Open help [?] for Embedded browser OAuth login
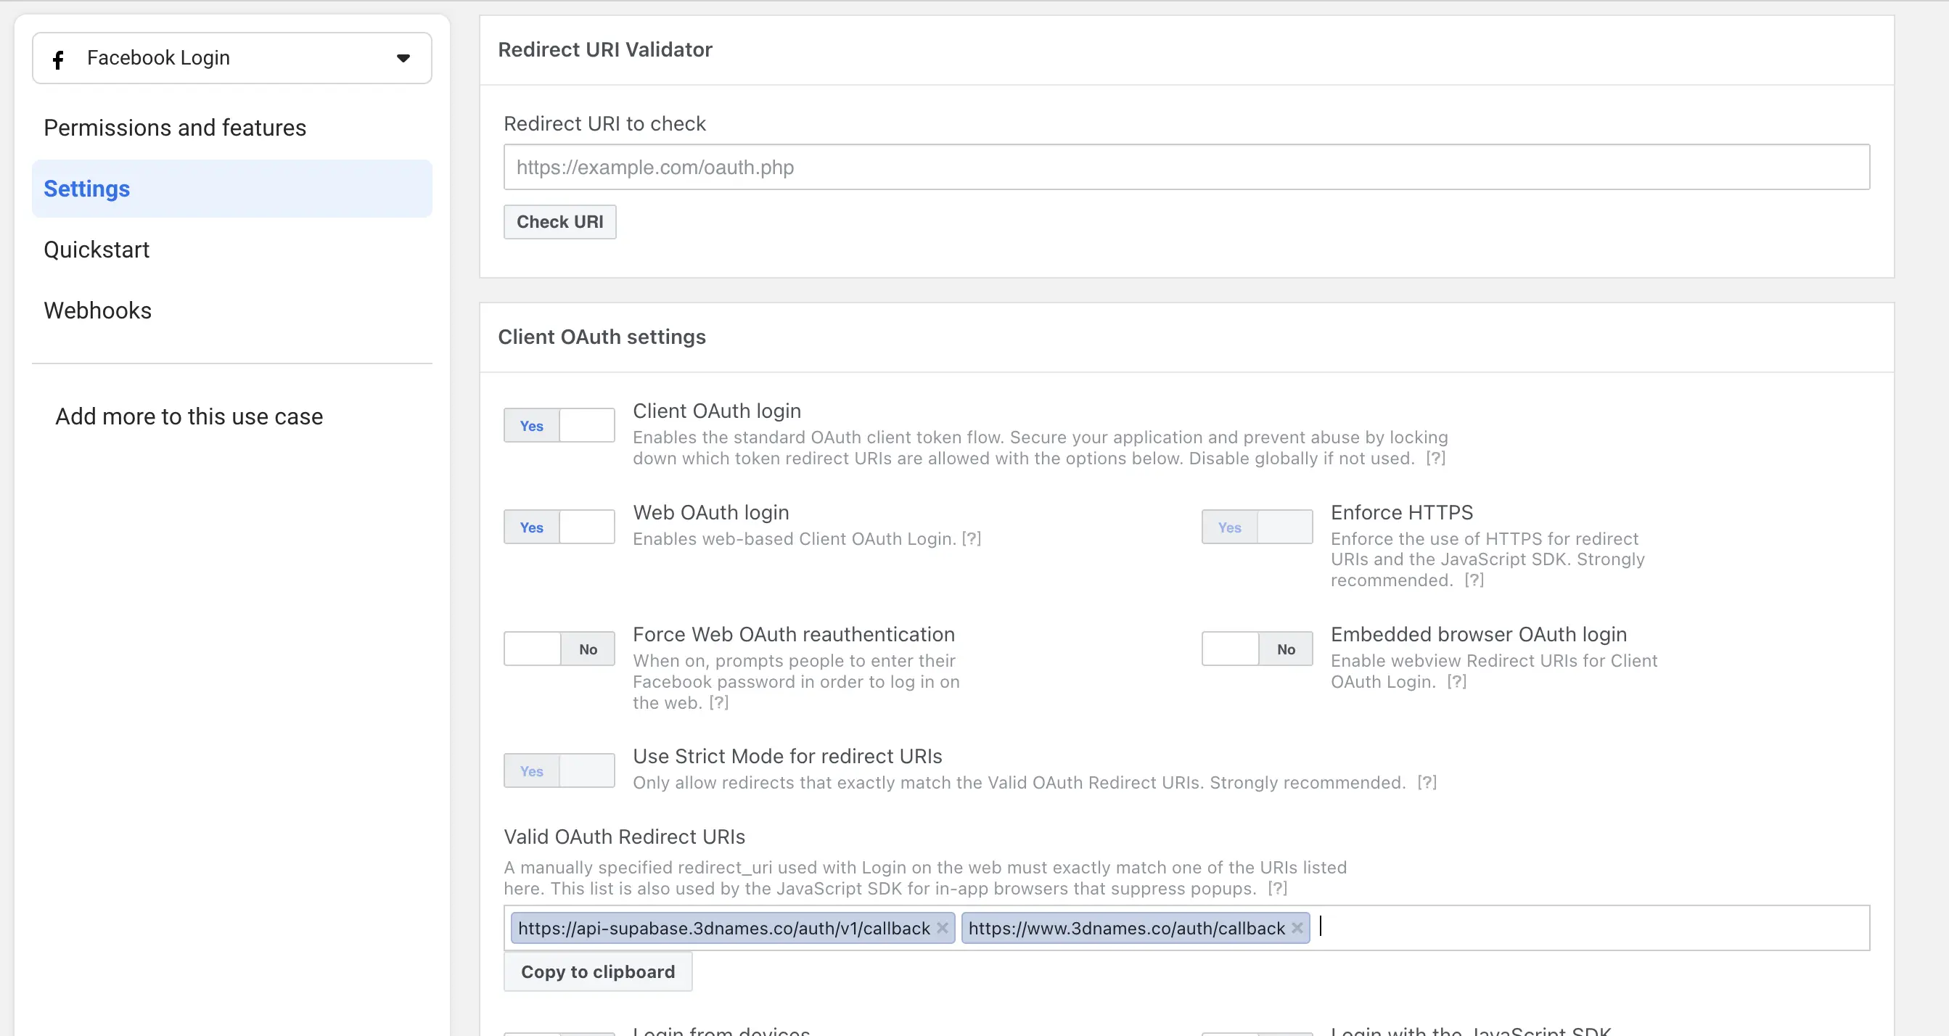The image size is (1949, 1036). 1456,681
